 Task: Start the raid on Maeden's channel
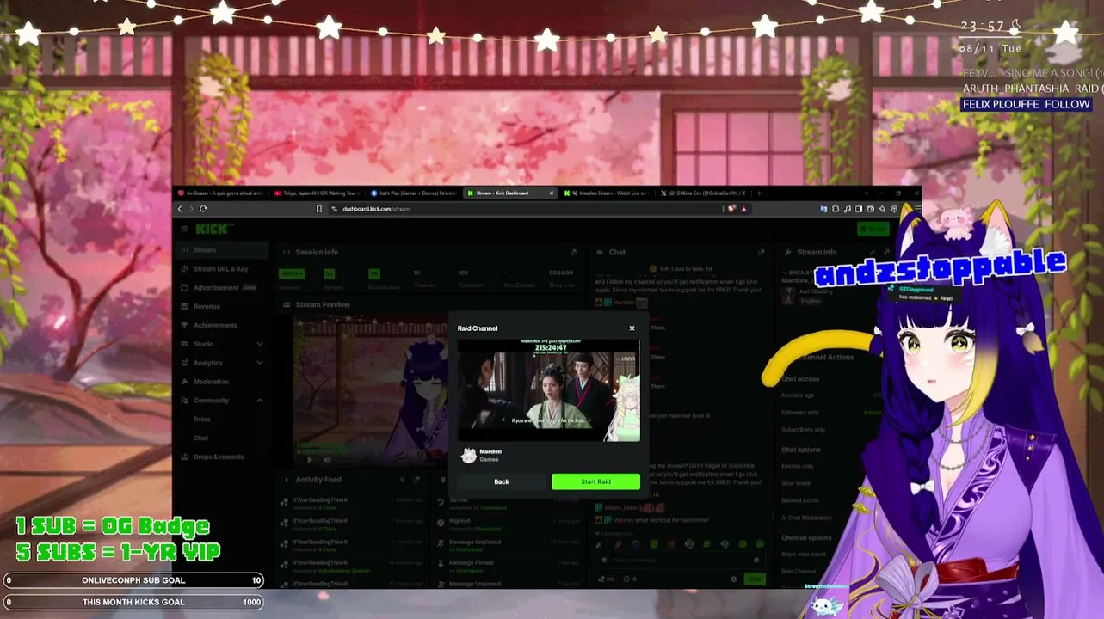(x=595, y=481)
